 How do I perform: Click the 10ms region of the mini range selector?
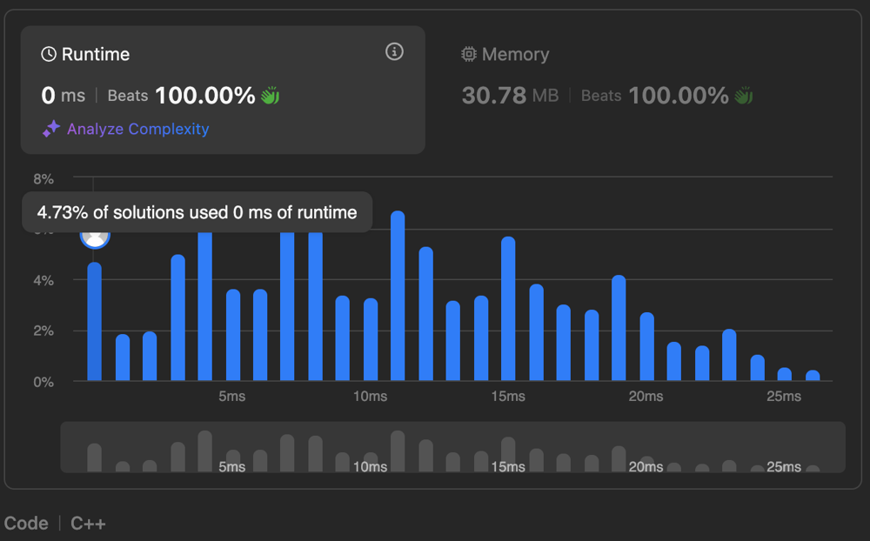click(x=371, y=452)
